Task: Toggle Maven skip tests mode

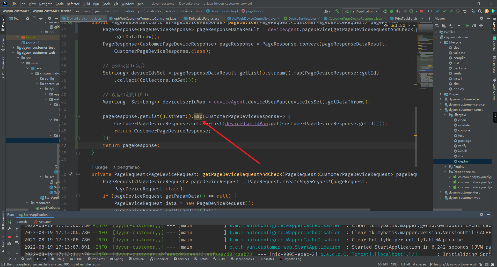Action: tap(481, 26)
